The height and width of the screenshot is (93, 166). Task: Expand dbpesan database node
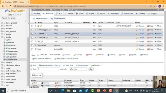pyautogui.click(x=2, y=26)
